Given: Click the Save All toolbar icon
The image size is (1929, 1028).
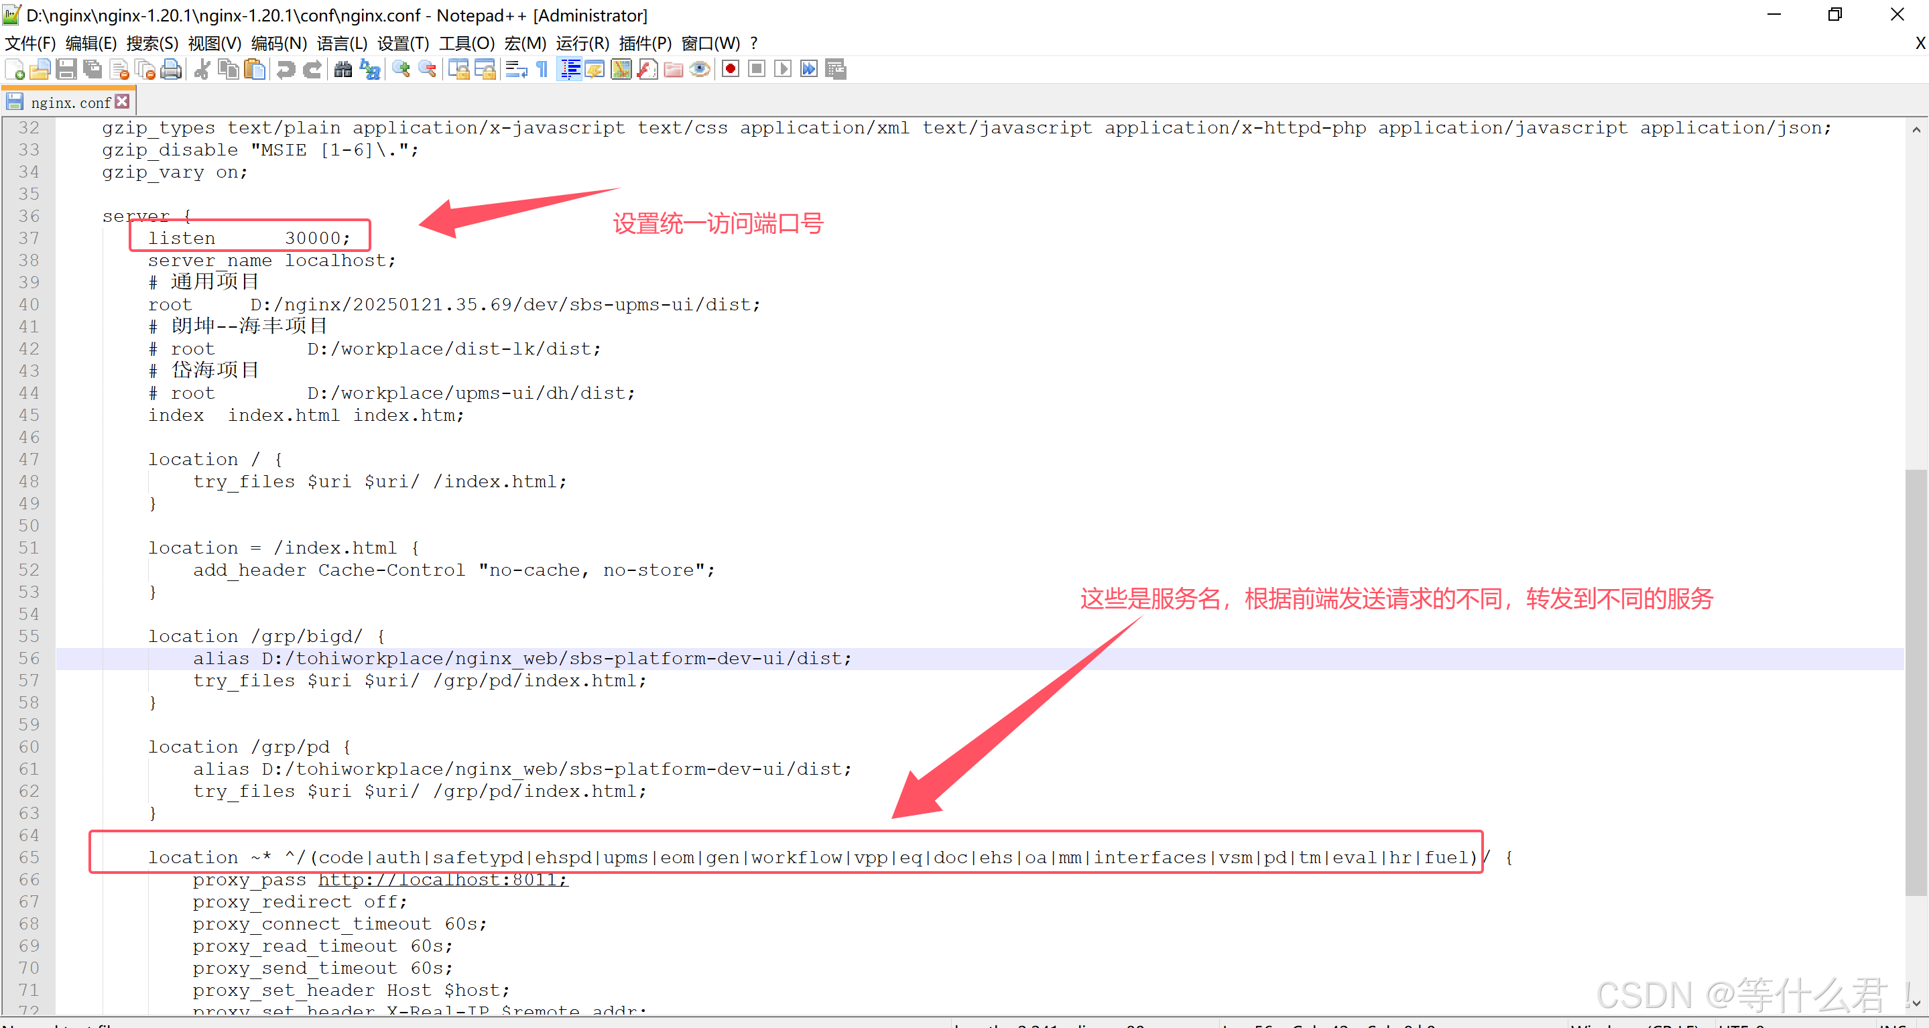Looking at the screenshot, I should [x=93, y=70].
